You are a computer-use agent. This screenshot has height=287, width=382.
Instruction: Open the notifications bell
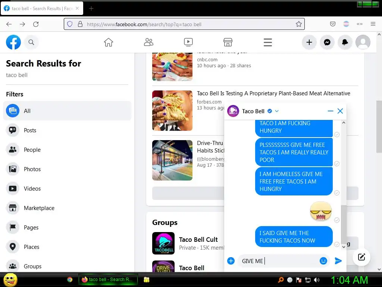click(345, 42)
